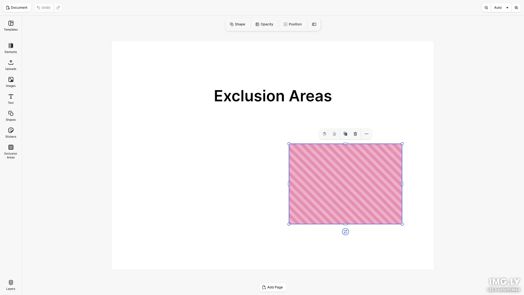
Task: Open the Stickers panel
Action: [11, 133]
